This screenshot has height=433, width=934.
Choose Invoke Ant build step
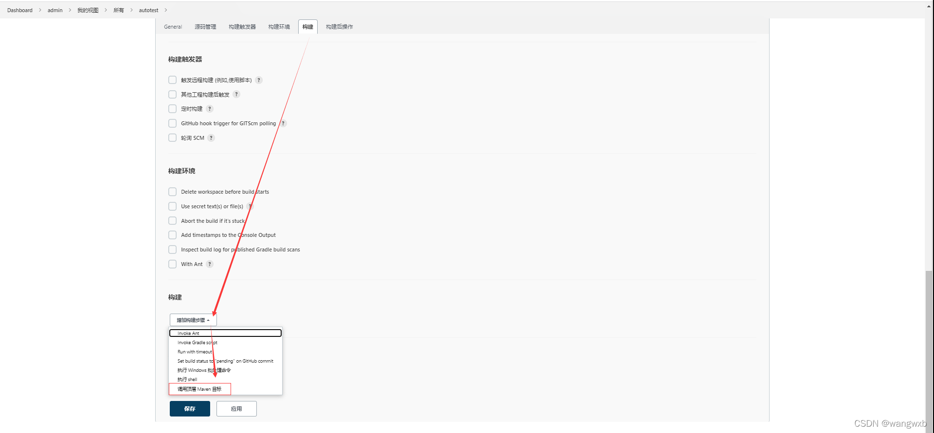(x=225, y=333)
